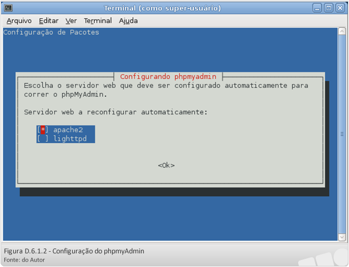Open the Ver menu
Viewport: 349px width, 267px height.
point(71,21)
